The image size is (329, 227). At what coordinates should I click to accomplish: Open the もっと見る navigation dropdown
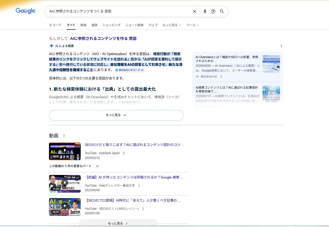coord(171,25)
